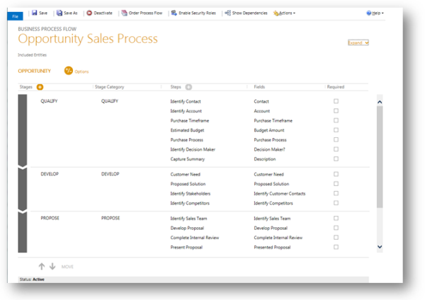Toggle Required for Contact field
Image resolution: width=425 pixels, height=300 pixels.
click(336, 101)
